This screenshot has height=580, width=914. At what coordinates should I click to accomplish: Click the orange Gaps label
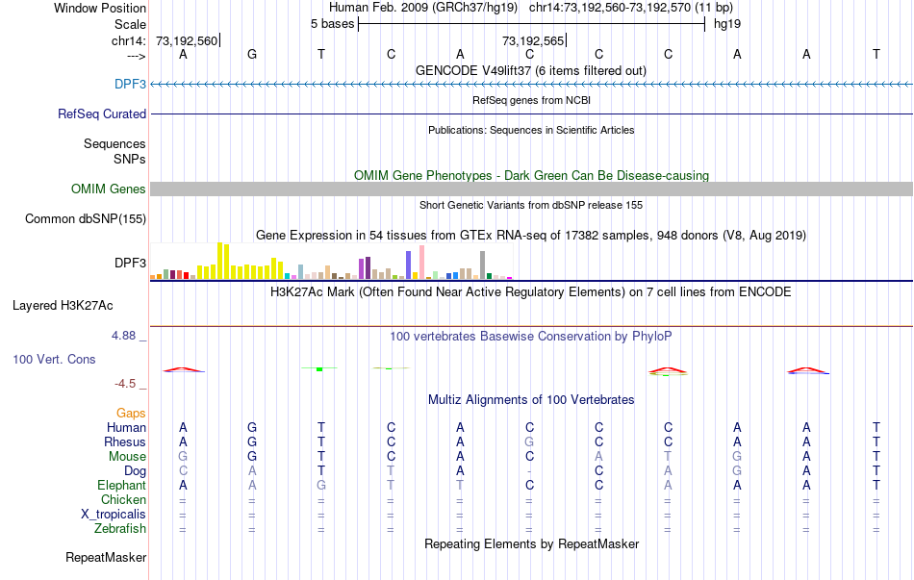[x=131, y=413]
